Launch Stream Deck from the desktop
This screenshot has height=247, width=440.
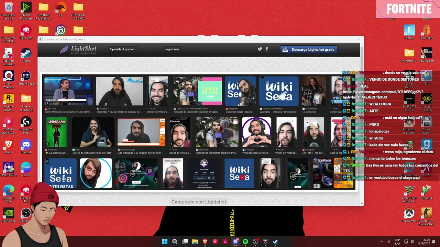tap(27, 78)
